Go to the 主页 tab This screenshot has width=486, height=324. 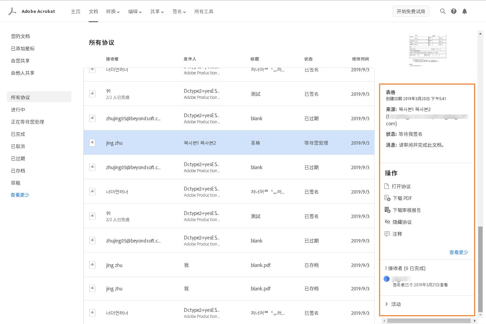pos(76,12)
